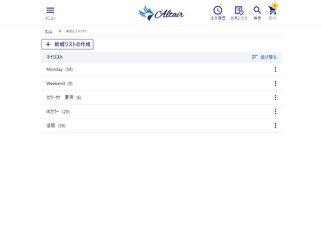Click the Altair logo

[x=161, y=13]
